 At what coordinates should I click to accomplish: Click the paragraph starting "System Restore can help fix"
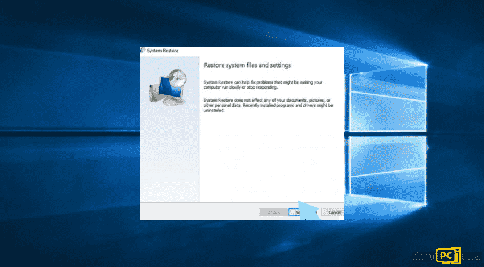(263, 85)
